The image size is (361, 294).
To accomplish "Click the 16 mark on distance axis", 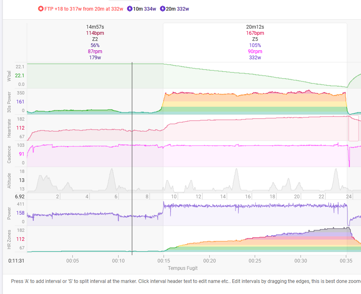I will coord(248,197).
